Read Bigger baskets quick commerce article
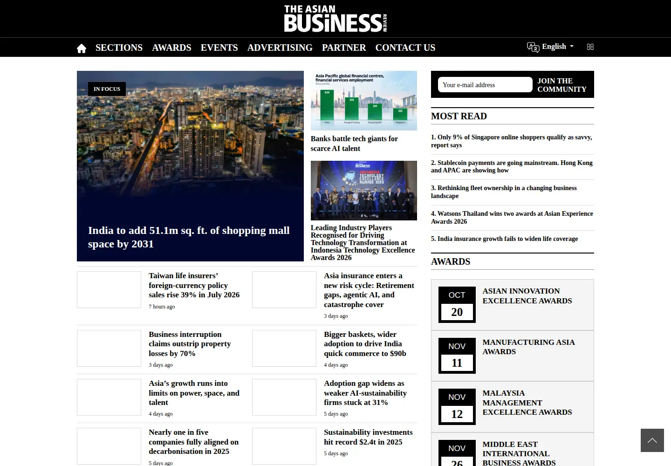This screenshot has width=671, height=466. pos(365,344)
